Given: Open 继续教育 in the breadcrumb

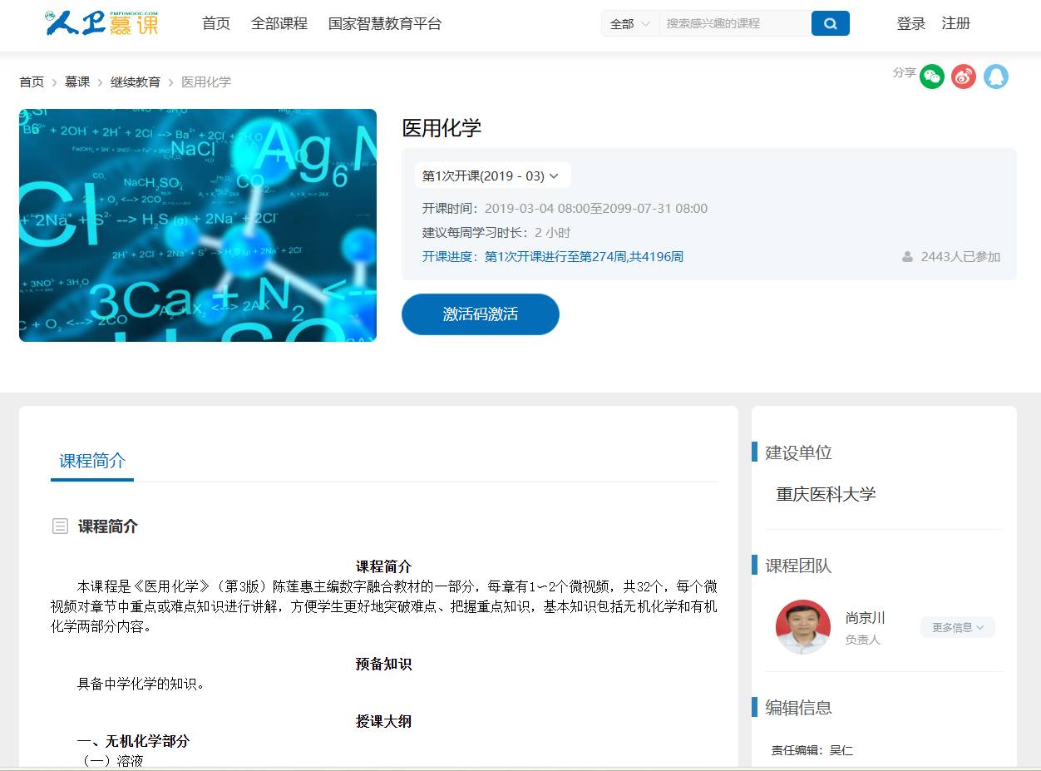Looking at the screenshot, I should coord(136,82).
